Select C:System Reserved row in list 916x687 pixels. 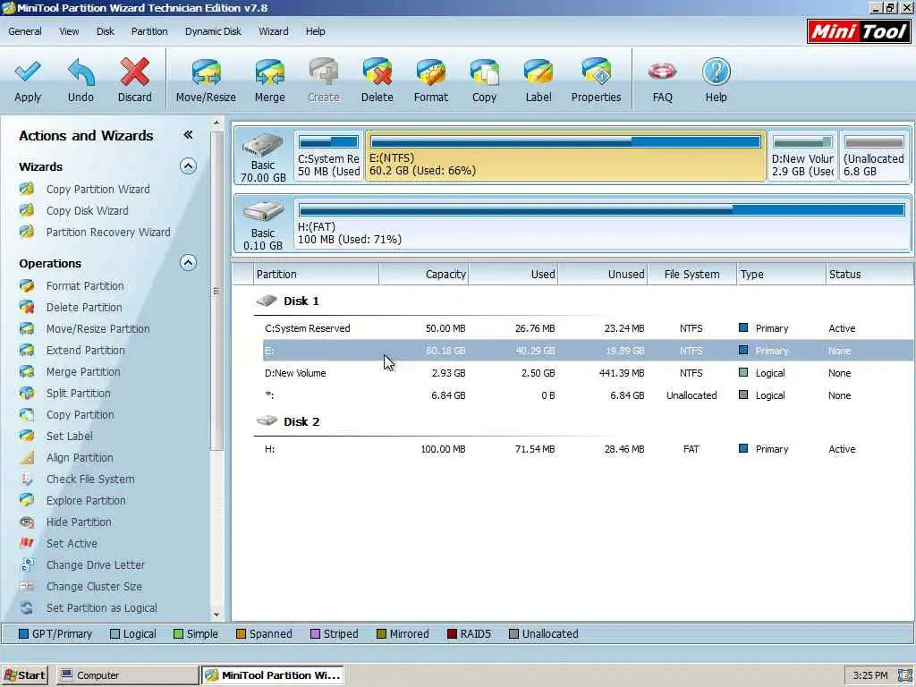[x=588, y=328]
